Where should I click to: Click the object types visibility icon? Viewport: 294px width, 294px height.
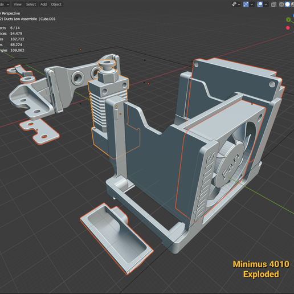[x=234, y=4]
